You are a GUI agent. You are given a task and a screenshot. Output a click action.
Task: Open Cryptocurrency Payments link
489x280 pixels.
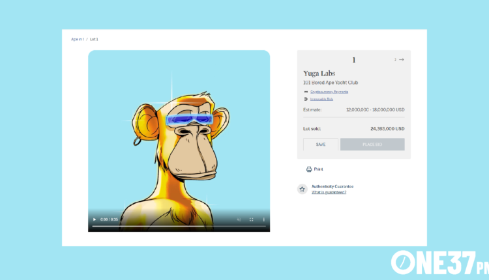click(x=329, y=92)
